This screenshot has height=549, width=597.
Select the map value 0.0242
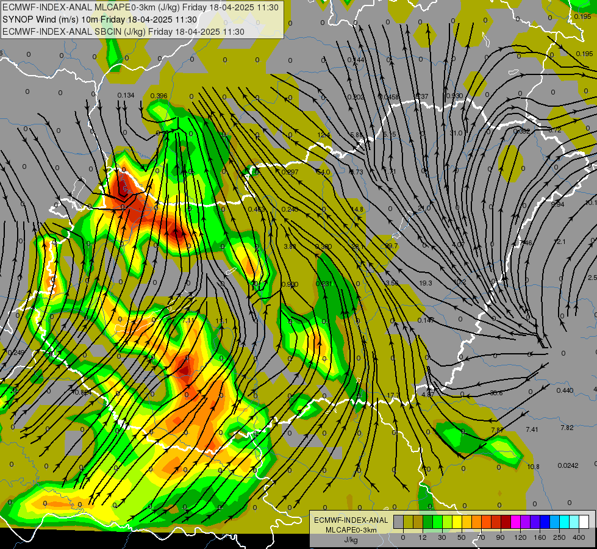tap(568, 465)
